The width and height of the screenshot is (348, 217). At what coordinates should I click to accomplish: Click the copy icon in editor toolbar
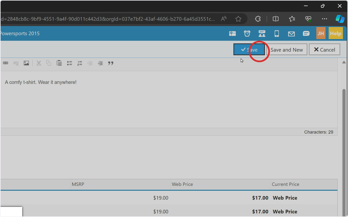coord(49,63)
